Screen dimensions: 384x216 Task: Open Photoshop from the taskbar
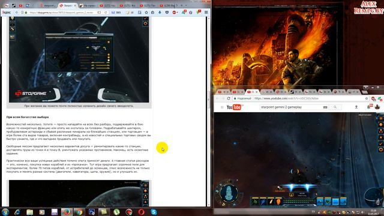point(92,212)
